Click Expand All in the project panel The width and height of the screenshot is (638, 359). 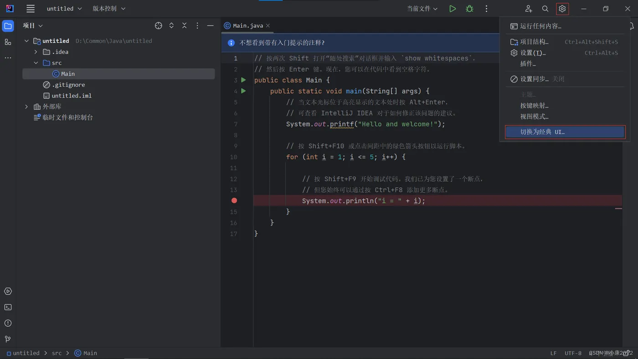pos(171,26)
